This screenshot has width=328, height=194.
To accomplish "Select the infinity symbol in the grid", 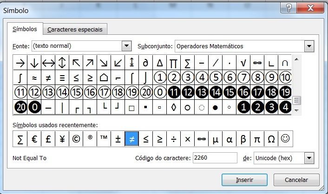I will pyautogui.click(x=257, y=63).
